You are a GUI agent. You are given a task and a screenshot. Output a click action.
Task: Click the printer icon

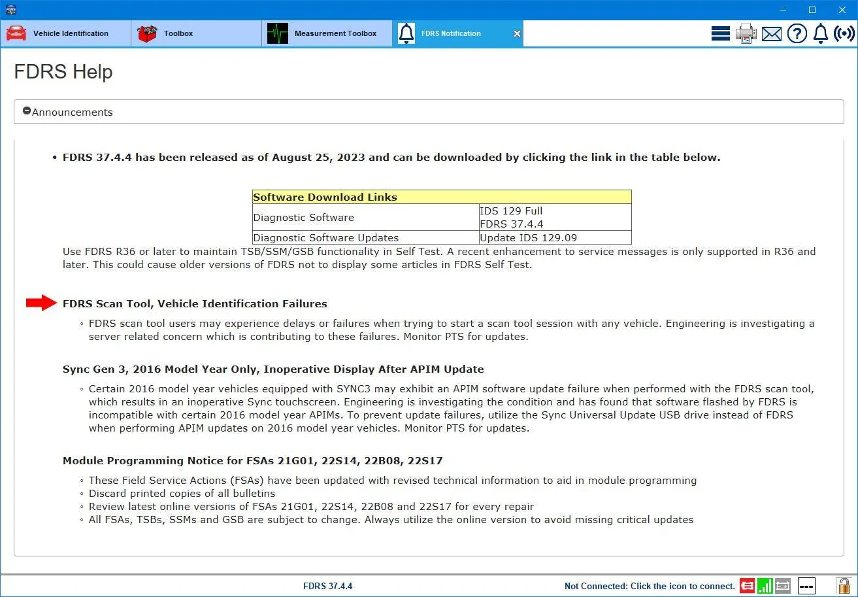coord(746,33)
